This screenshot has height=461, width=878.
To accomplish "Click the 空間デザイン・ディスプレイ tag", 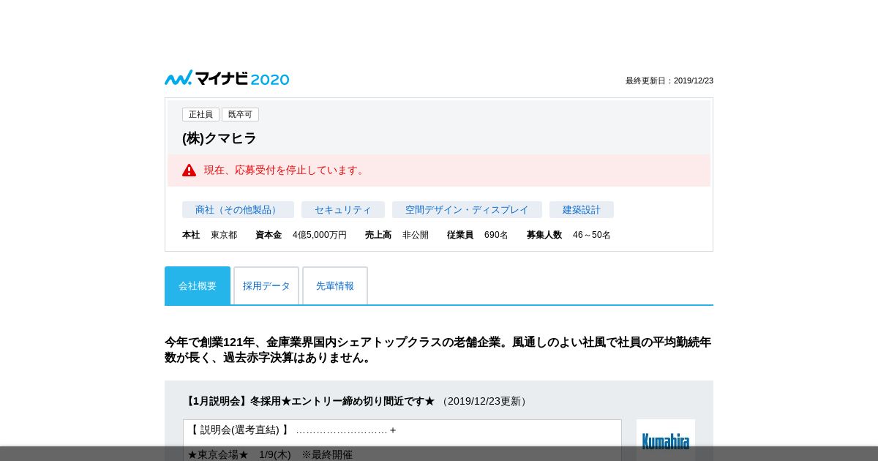I will pyautogui.click(x=467, y=210).
